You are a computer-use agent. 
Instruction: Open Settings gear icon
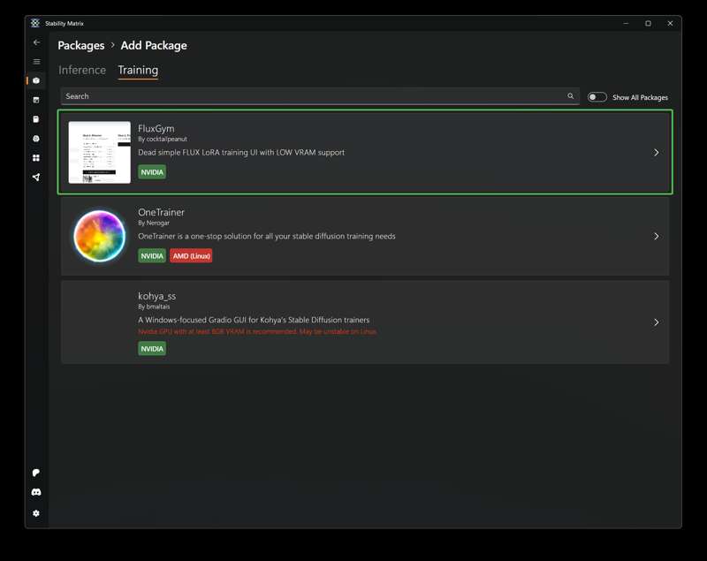[x=36, y=513]
